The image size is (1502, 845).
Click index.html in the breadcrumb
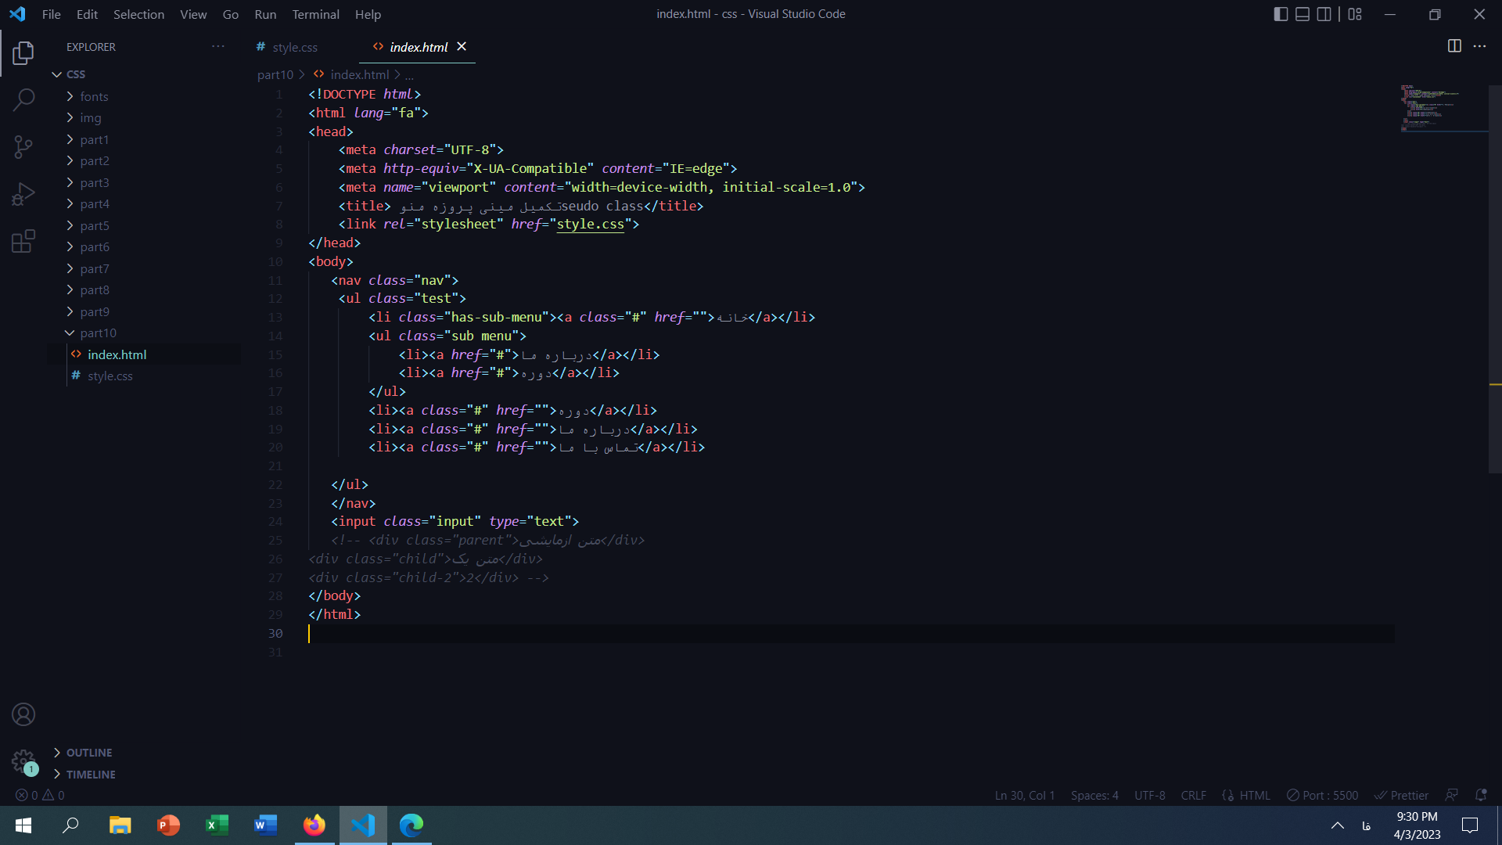point(359,74)
